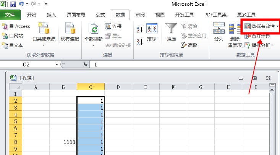Import data 自网站 from web
The height and width of the screenshot is (155, 280).
click(12, 36)
